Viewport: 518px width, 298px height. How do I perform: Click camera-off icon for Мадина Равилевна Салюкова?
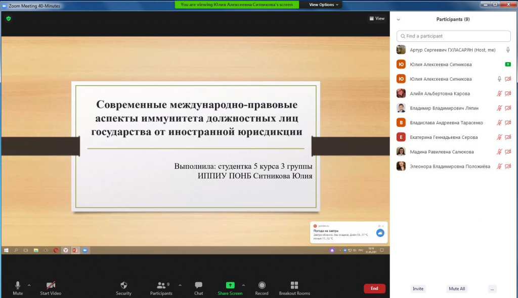[508, 152]
